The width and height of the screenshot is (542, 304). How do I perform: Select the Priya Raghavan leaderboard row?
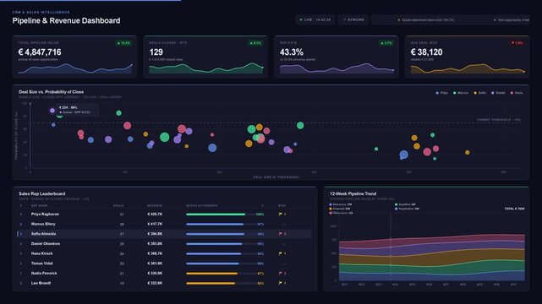tap(164, 214)
